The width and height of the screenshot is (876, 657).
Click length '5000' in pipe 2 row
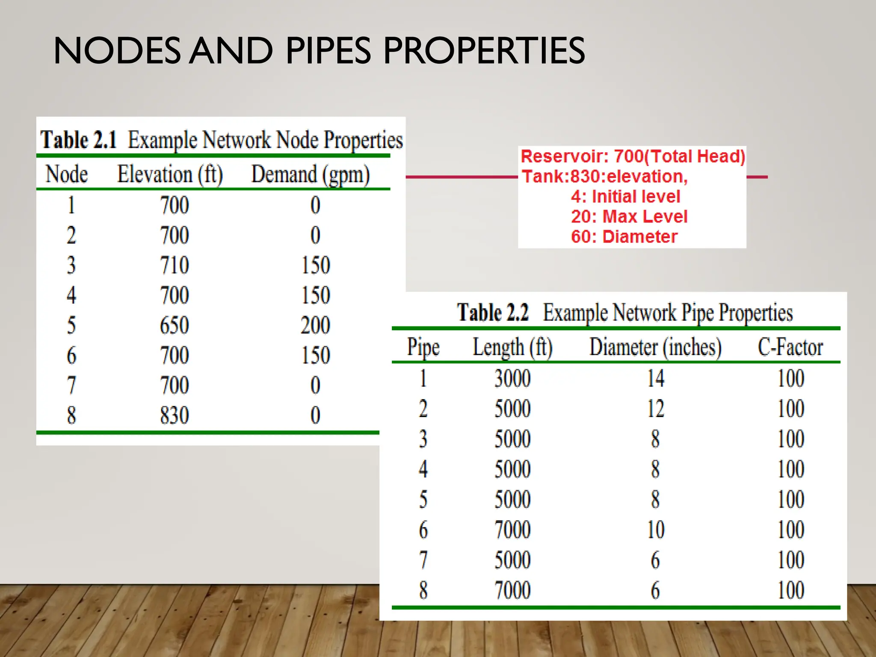(x=512, y=409)
